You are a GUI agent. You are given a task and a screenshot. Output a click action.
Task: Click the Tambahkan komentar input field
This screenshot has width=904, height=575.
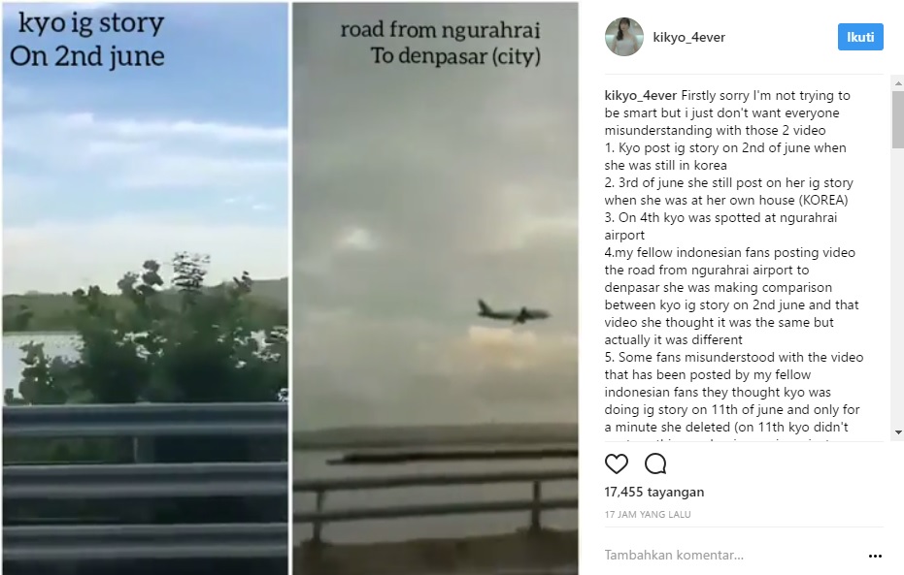click(732, 556)
